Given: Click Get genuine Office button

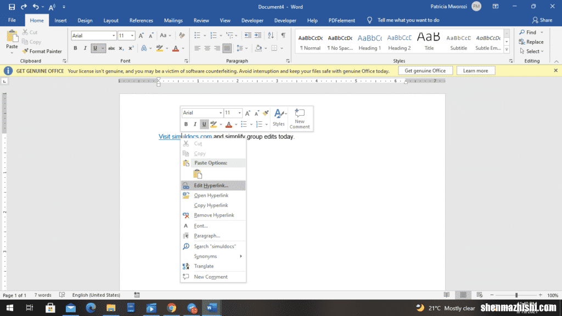Looking at the screenshot, I should click(425, 71).
